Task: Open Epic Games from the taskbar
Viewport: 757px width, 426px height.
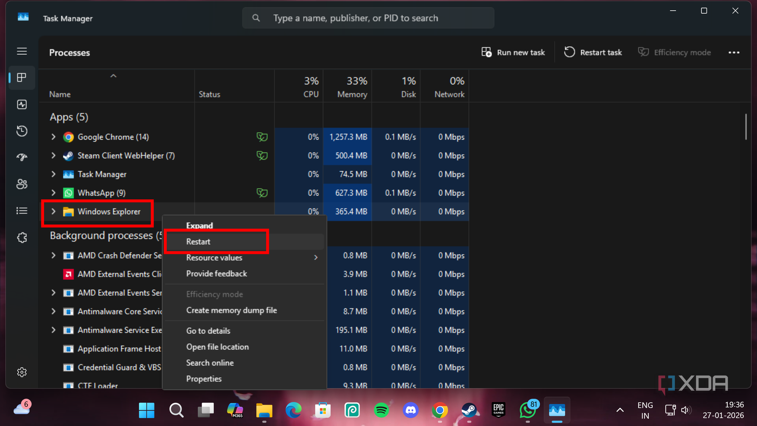Action: 499,410
